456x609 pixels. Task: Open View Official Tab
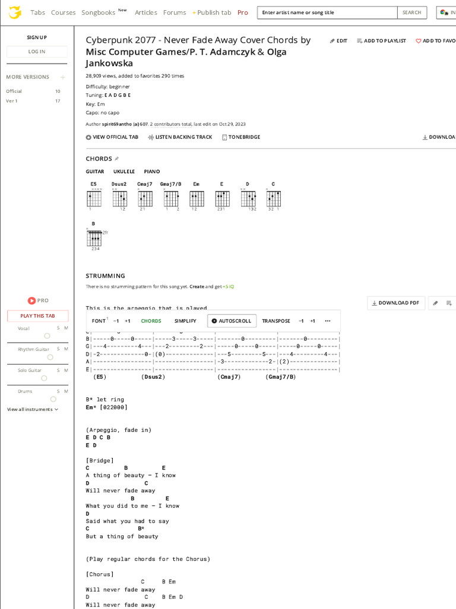pyautogui.click(x=112, y=137)
